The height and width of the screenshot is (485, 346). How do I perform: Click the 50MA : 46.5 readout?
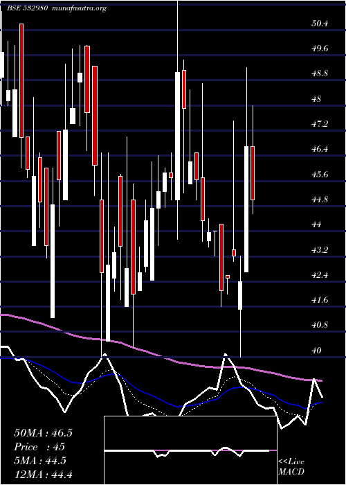click(x=43, y=433)
